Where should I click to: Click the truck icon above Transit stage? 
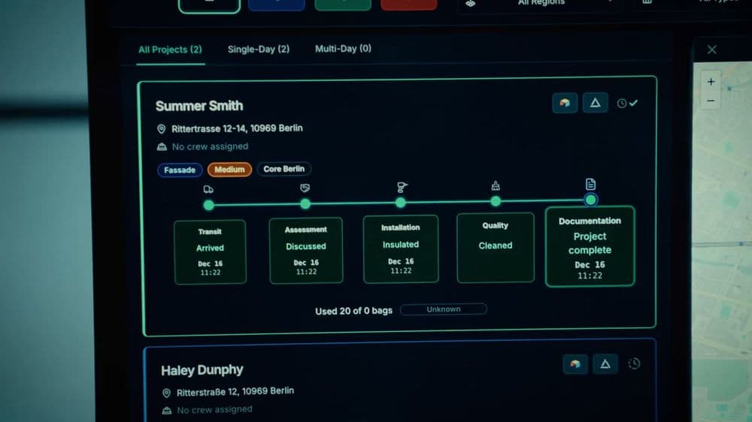[x=208, y=189]
